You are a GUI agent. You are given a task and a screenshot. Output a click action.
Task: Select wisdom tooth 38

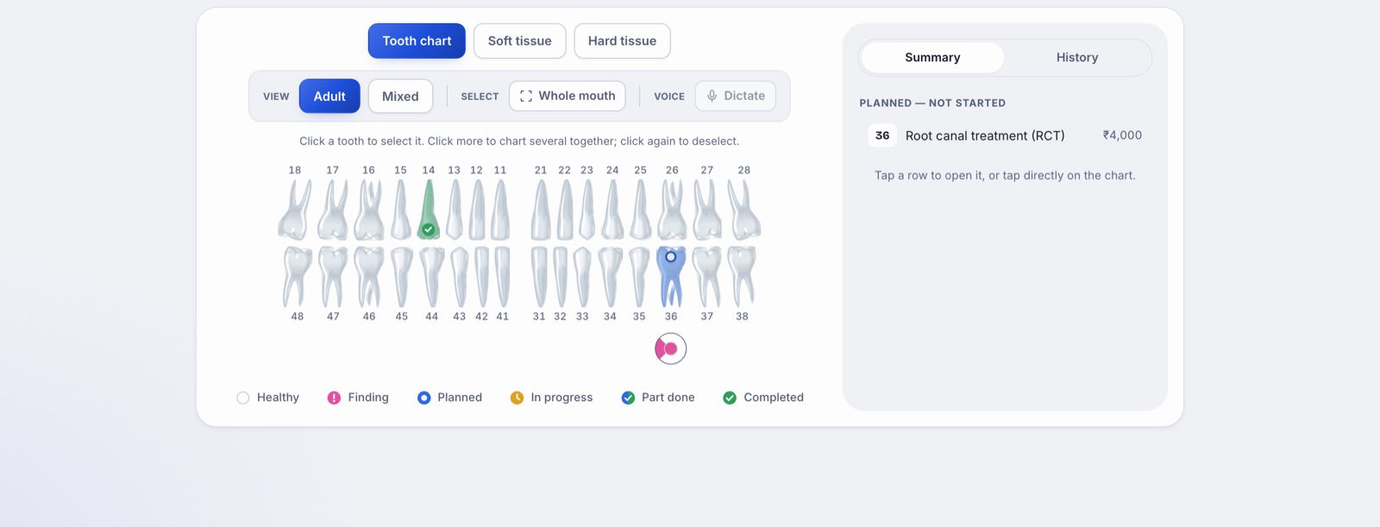742,277
